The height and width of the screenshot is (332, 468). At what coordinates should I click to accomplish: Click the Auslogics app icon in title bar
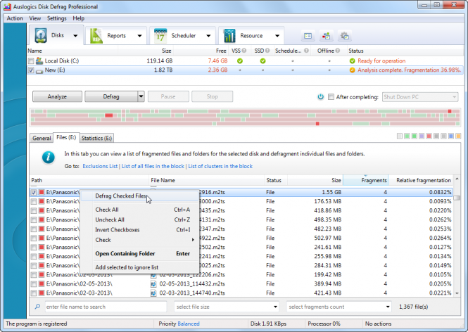8,6
